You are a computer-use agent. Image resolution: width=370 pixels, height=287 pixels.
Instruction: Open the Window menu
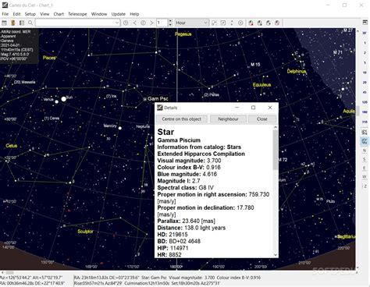coord(99,14)
